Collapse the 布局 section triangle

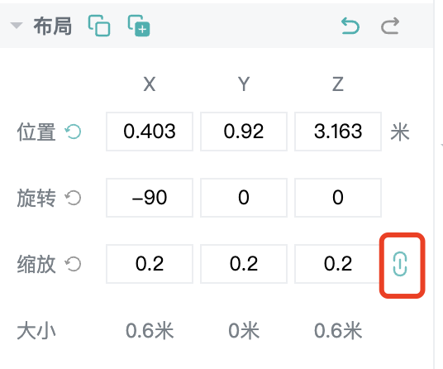[17, 26]
